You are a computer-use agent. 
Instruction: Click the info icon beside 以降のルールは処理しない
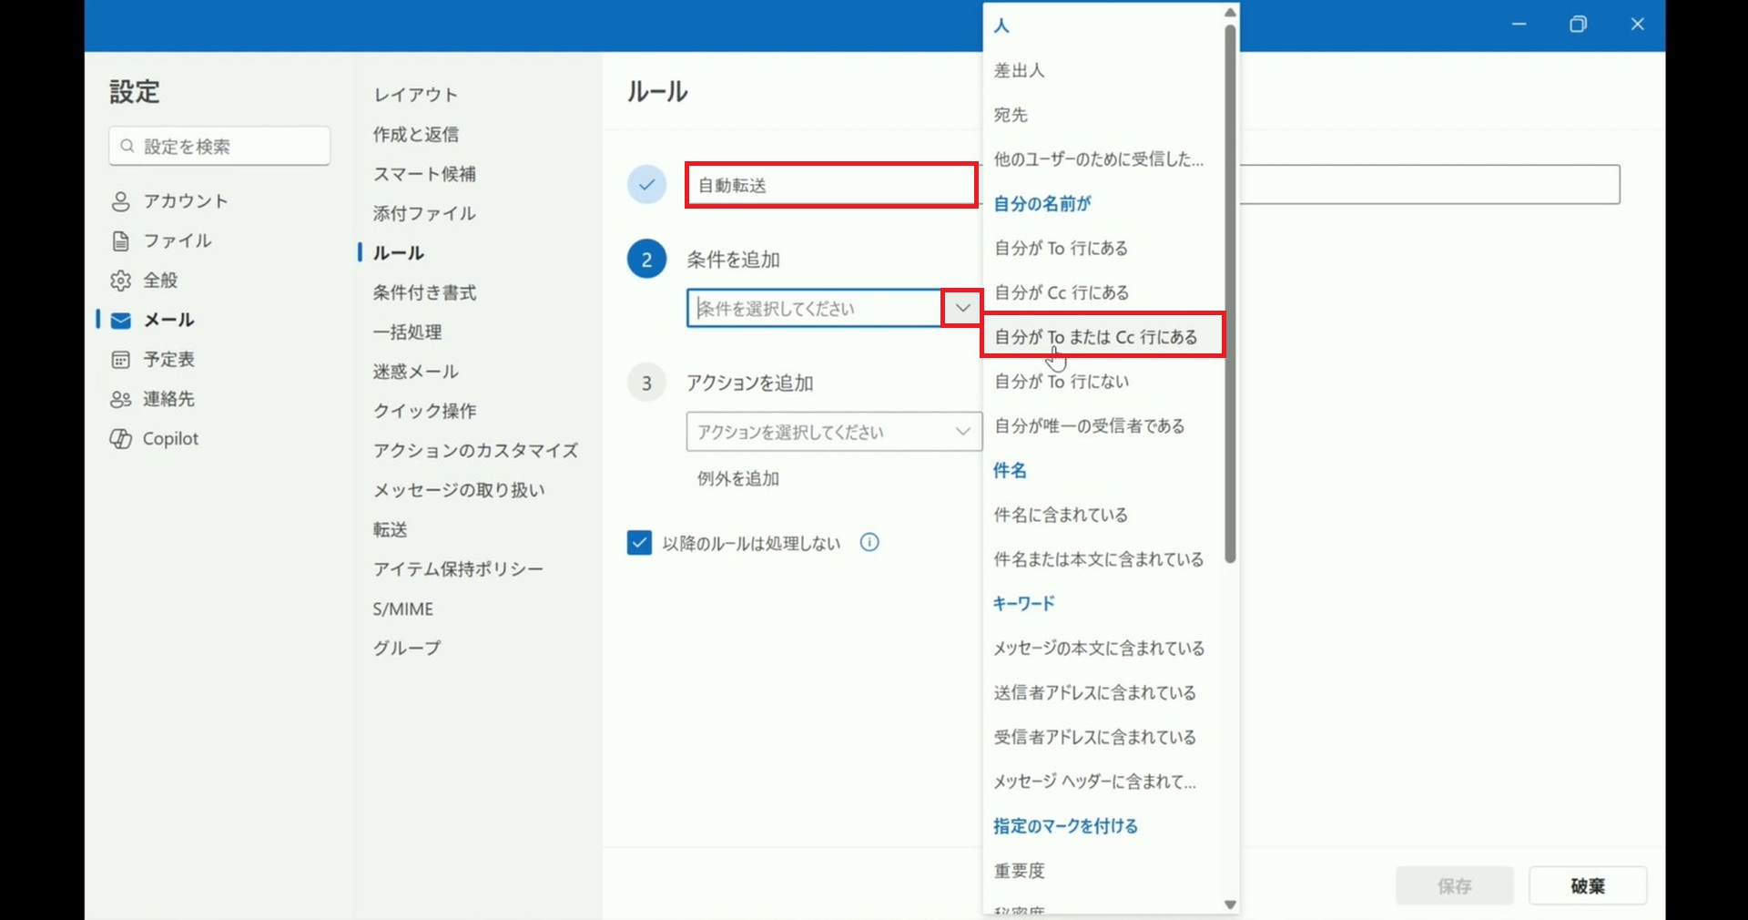pyautogui.click(x=869, y=543)
